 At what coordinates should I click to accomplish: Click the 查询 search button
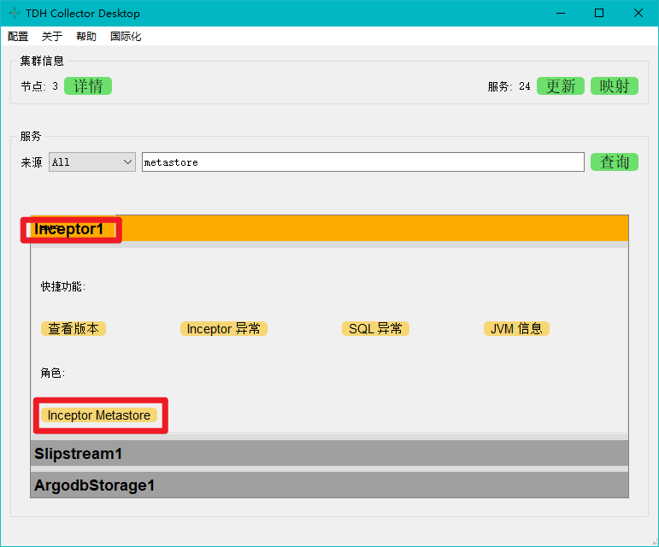(615, 162)
